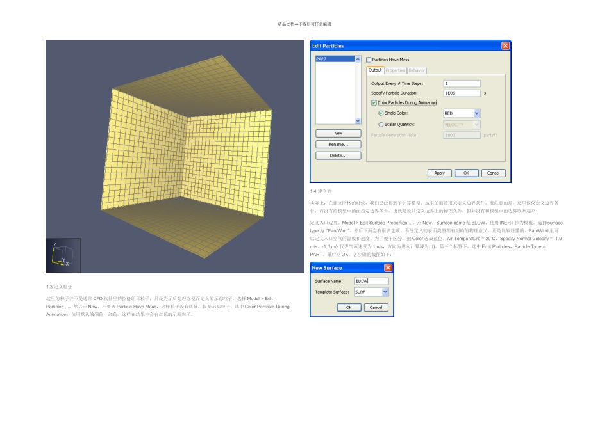Open the Properties tab
The image size is (609, 430).
point(396,70)
